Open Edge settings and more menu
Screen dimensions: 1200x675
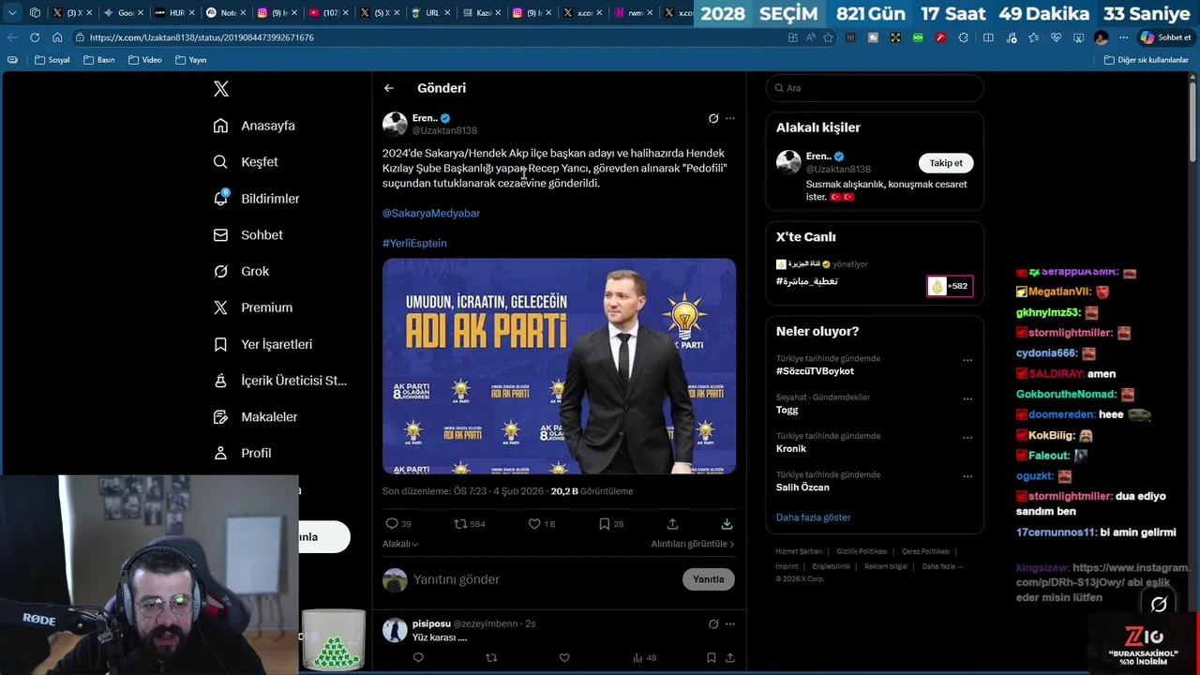pyautogui.click(x=1123, y=37)
